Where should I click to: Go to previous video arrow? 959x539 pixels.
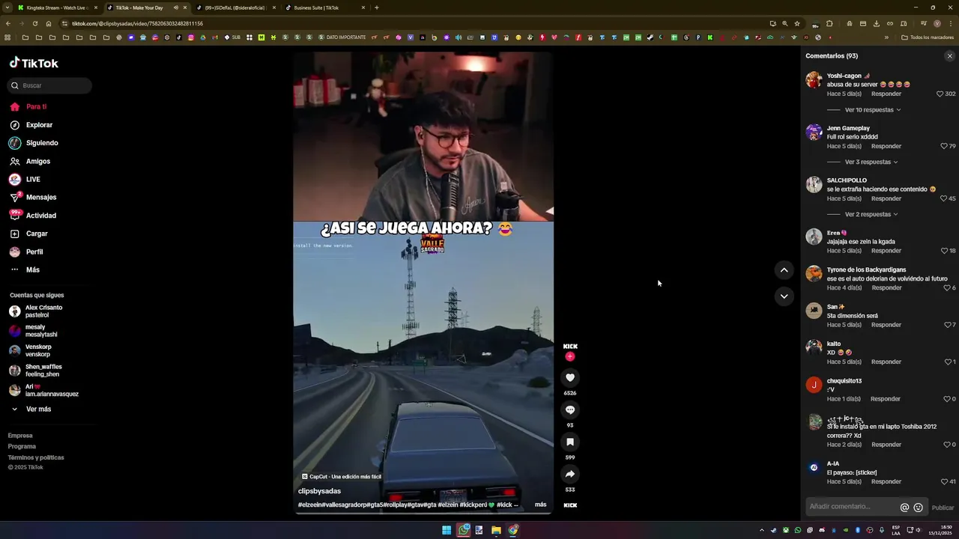point(784,270)
